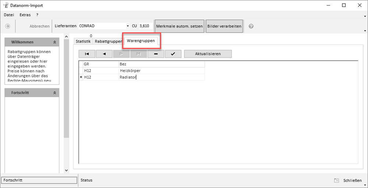
Task: Click the icon beside Schließen
Action: pyautogui.click(x=336, y=180)
